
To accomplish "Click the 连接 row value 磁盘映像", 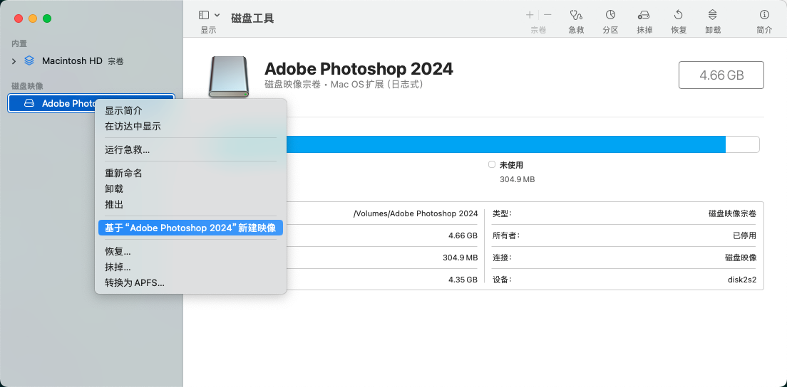I will point(741,258).
